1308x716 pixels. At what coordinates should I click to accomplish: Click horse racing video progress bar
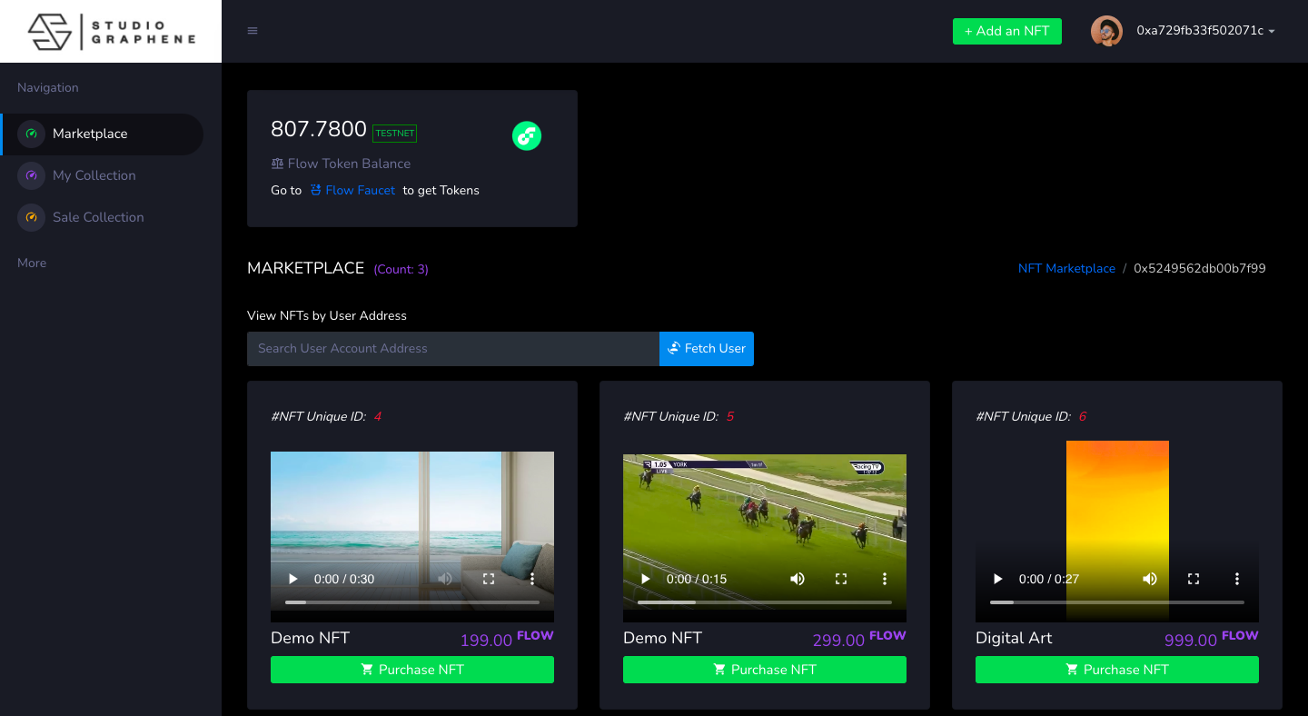point(765,602)
